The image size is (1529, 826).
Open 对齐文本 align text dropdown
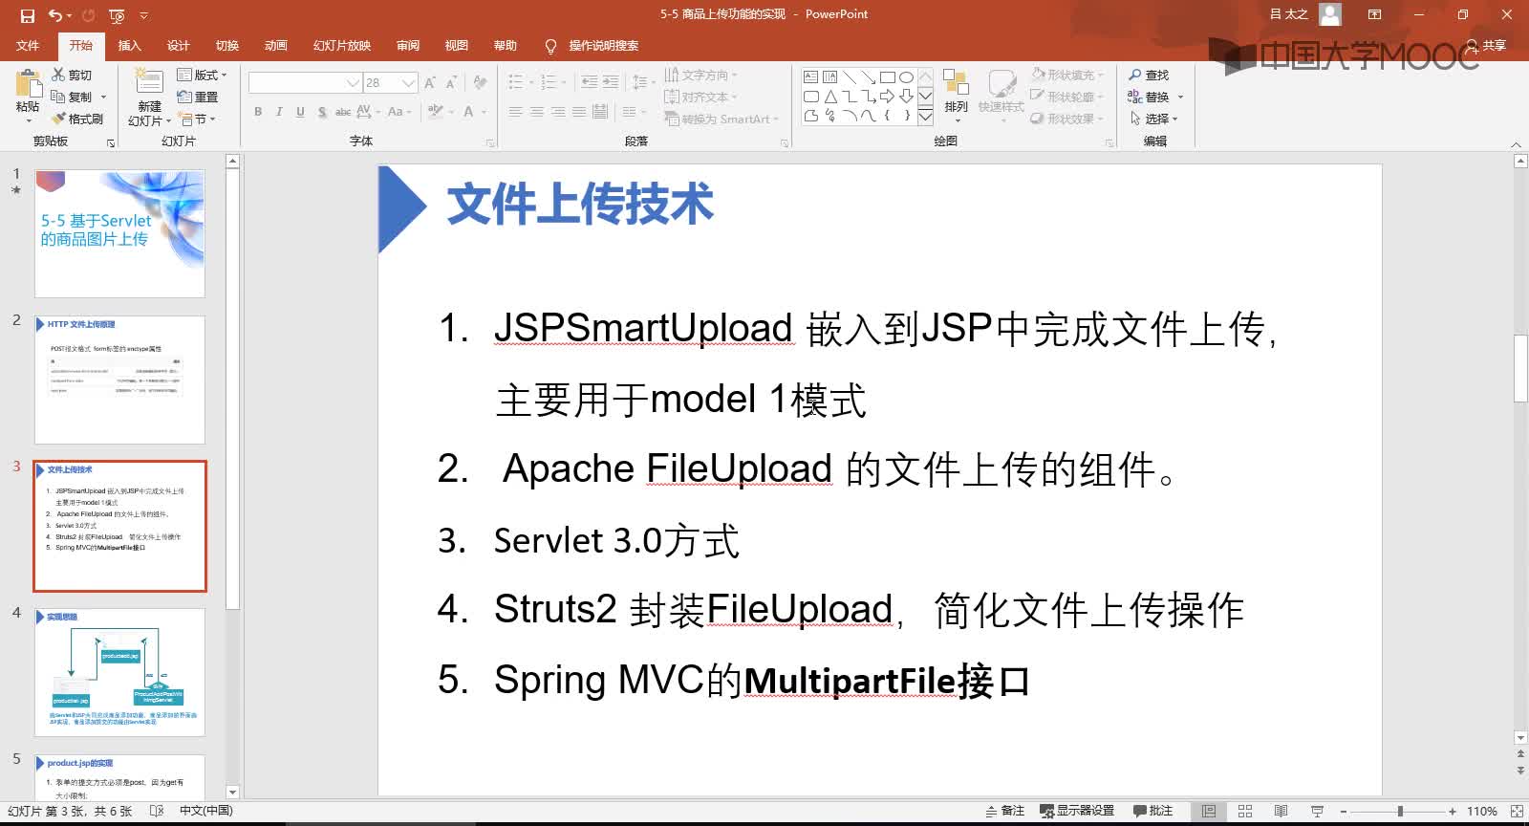(x=701, y=97)
